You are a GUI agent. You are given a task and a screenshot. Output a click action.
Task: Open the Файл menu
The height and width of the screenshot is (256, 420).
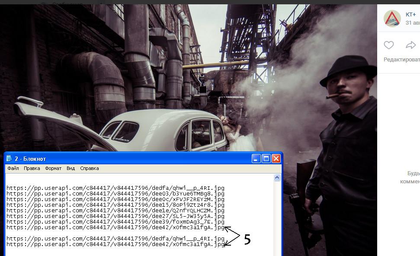[x=13, y=168]
